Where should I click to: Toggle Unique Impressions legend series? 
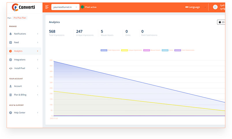coord(132,50)
